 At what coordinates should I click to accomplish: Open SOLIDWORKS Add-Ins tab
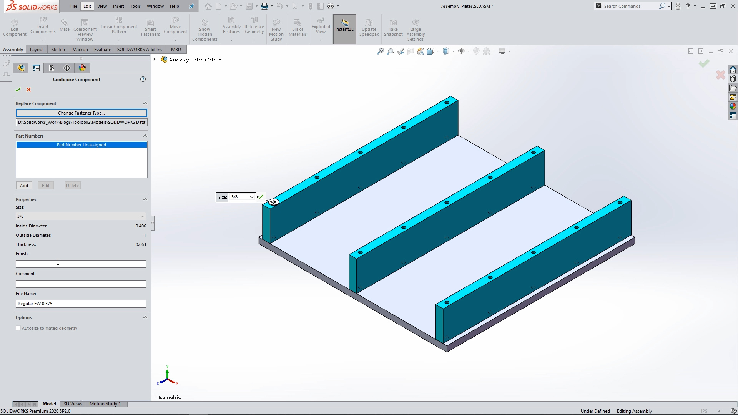click(x=140, y=49)
